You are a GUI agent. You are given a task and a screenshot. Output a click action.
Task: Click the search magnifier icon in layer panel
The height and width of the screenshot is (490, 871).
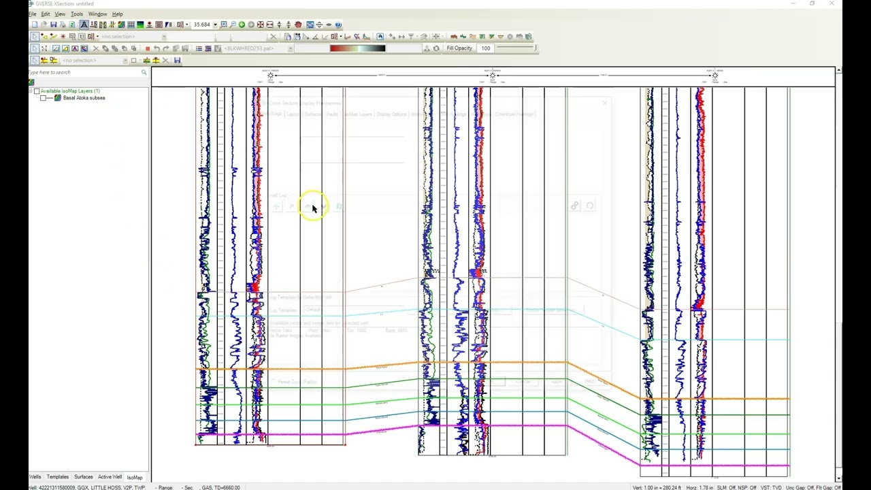click(144, 72)
